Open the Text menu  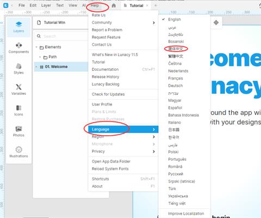click(x=60, y=5)
